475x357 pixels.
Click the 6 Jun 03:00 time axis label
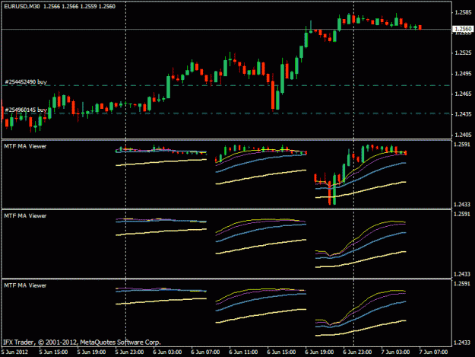click(x=167, y=352)
